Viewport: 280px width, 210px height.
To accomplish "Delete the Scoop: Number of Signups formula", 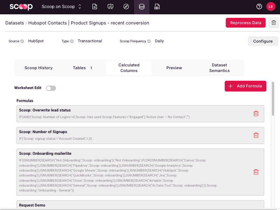I will click(256, 135).
